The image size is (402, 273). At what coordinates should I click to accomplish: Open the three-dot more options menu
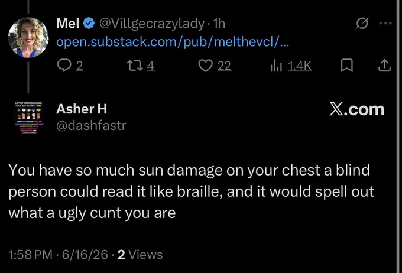pyautogui.click(x=385, y=23)
